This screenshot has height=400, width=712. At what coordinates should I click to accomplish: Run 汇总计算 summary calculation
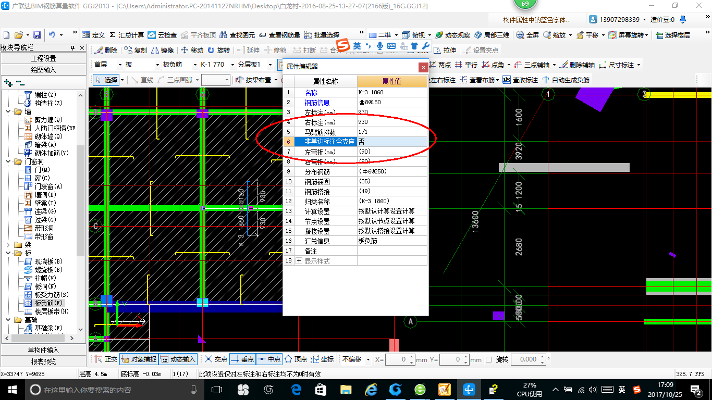[127, 35]
